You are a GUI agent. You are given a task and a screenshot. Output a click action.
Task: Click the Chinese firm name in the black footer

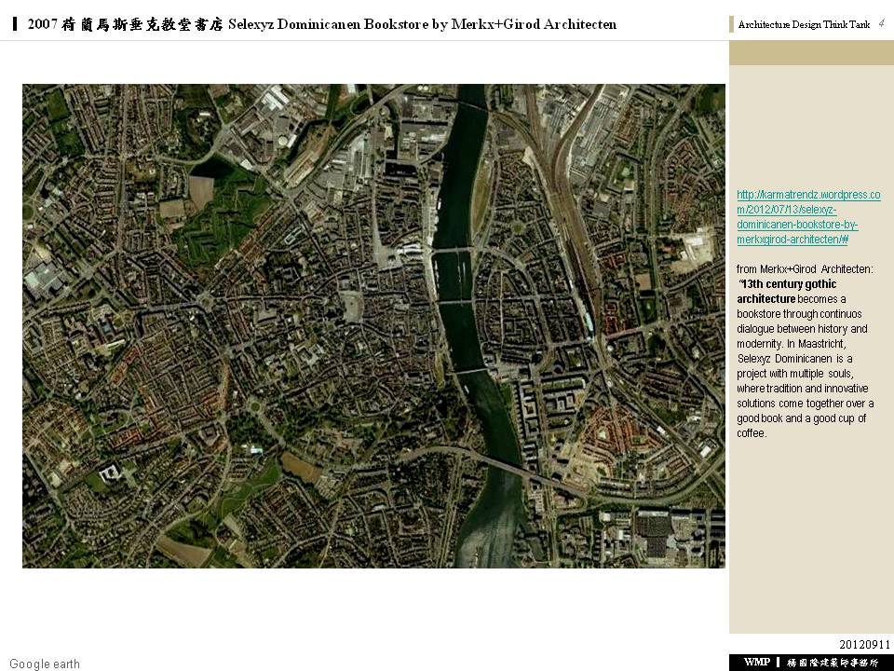tap(833, 662)
